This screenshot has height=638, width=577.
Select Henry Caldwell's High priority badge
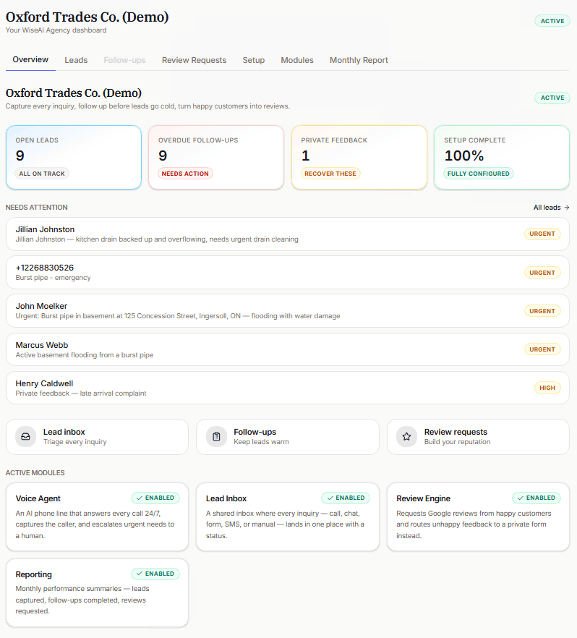tap(547, 388)
